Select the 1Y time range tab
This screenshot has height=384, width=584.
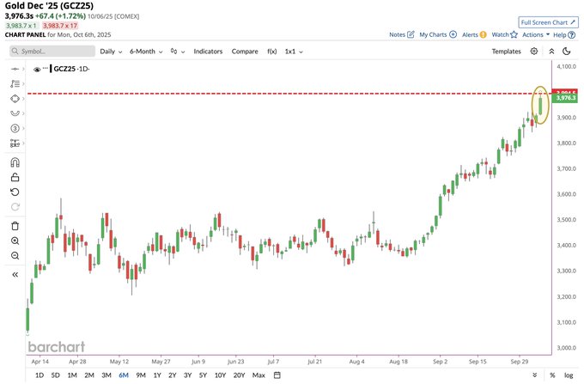(x=157, y=375)
